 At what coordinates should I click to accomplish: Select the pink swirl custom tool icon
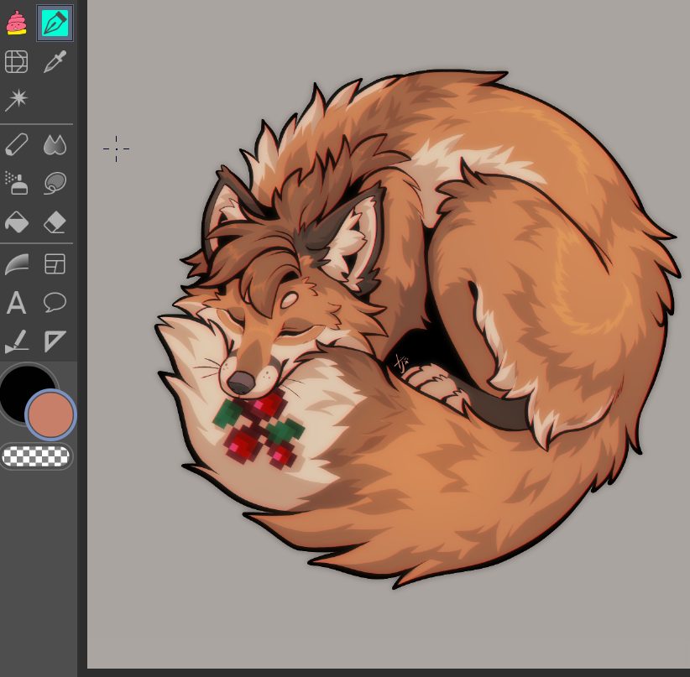click(x=16, y=23)
